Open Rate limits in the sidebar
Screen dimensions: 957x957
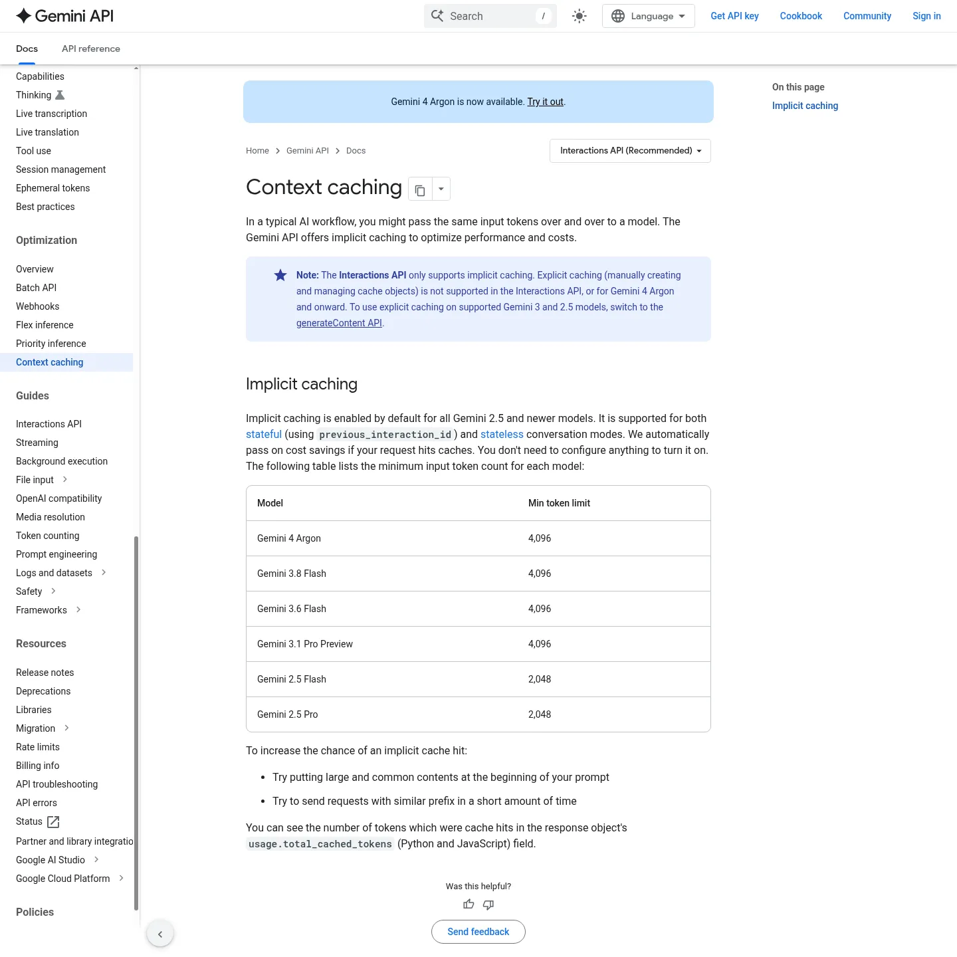[x=38, y=747]
